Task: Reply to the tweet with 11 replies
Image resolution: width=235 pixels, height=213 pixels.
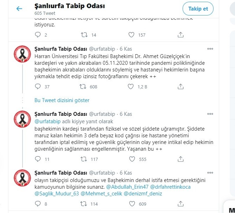Action: click(x=38, y=159)
